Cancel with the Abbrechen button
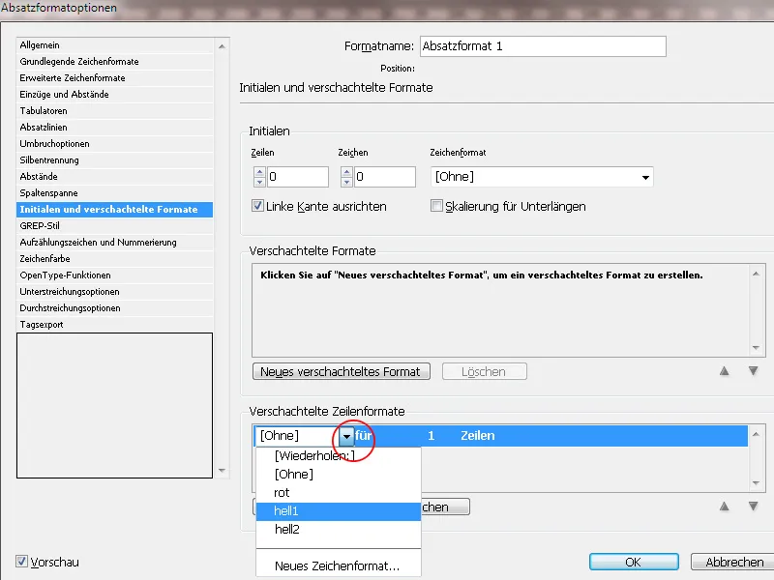Image resolution: width=774 pixels, height=580 pixels. tap(734, 562)
